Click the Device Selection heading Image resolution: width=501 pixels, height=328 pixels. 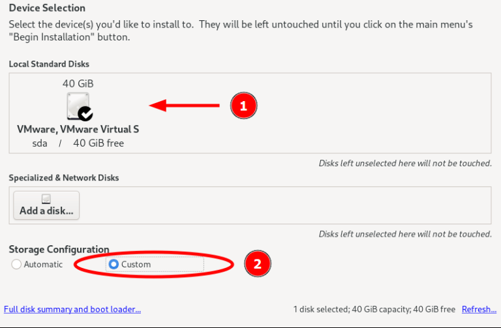47,8
